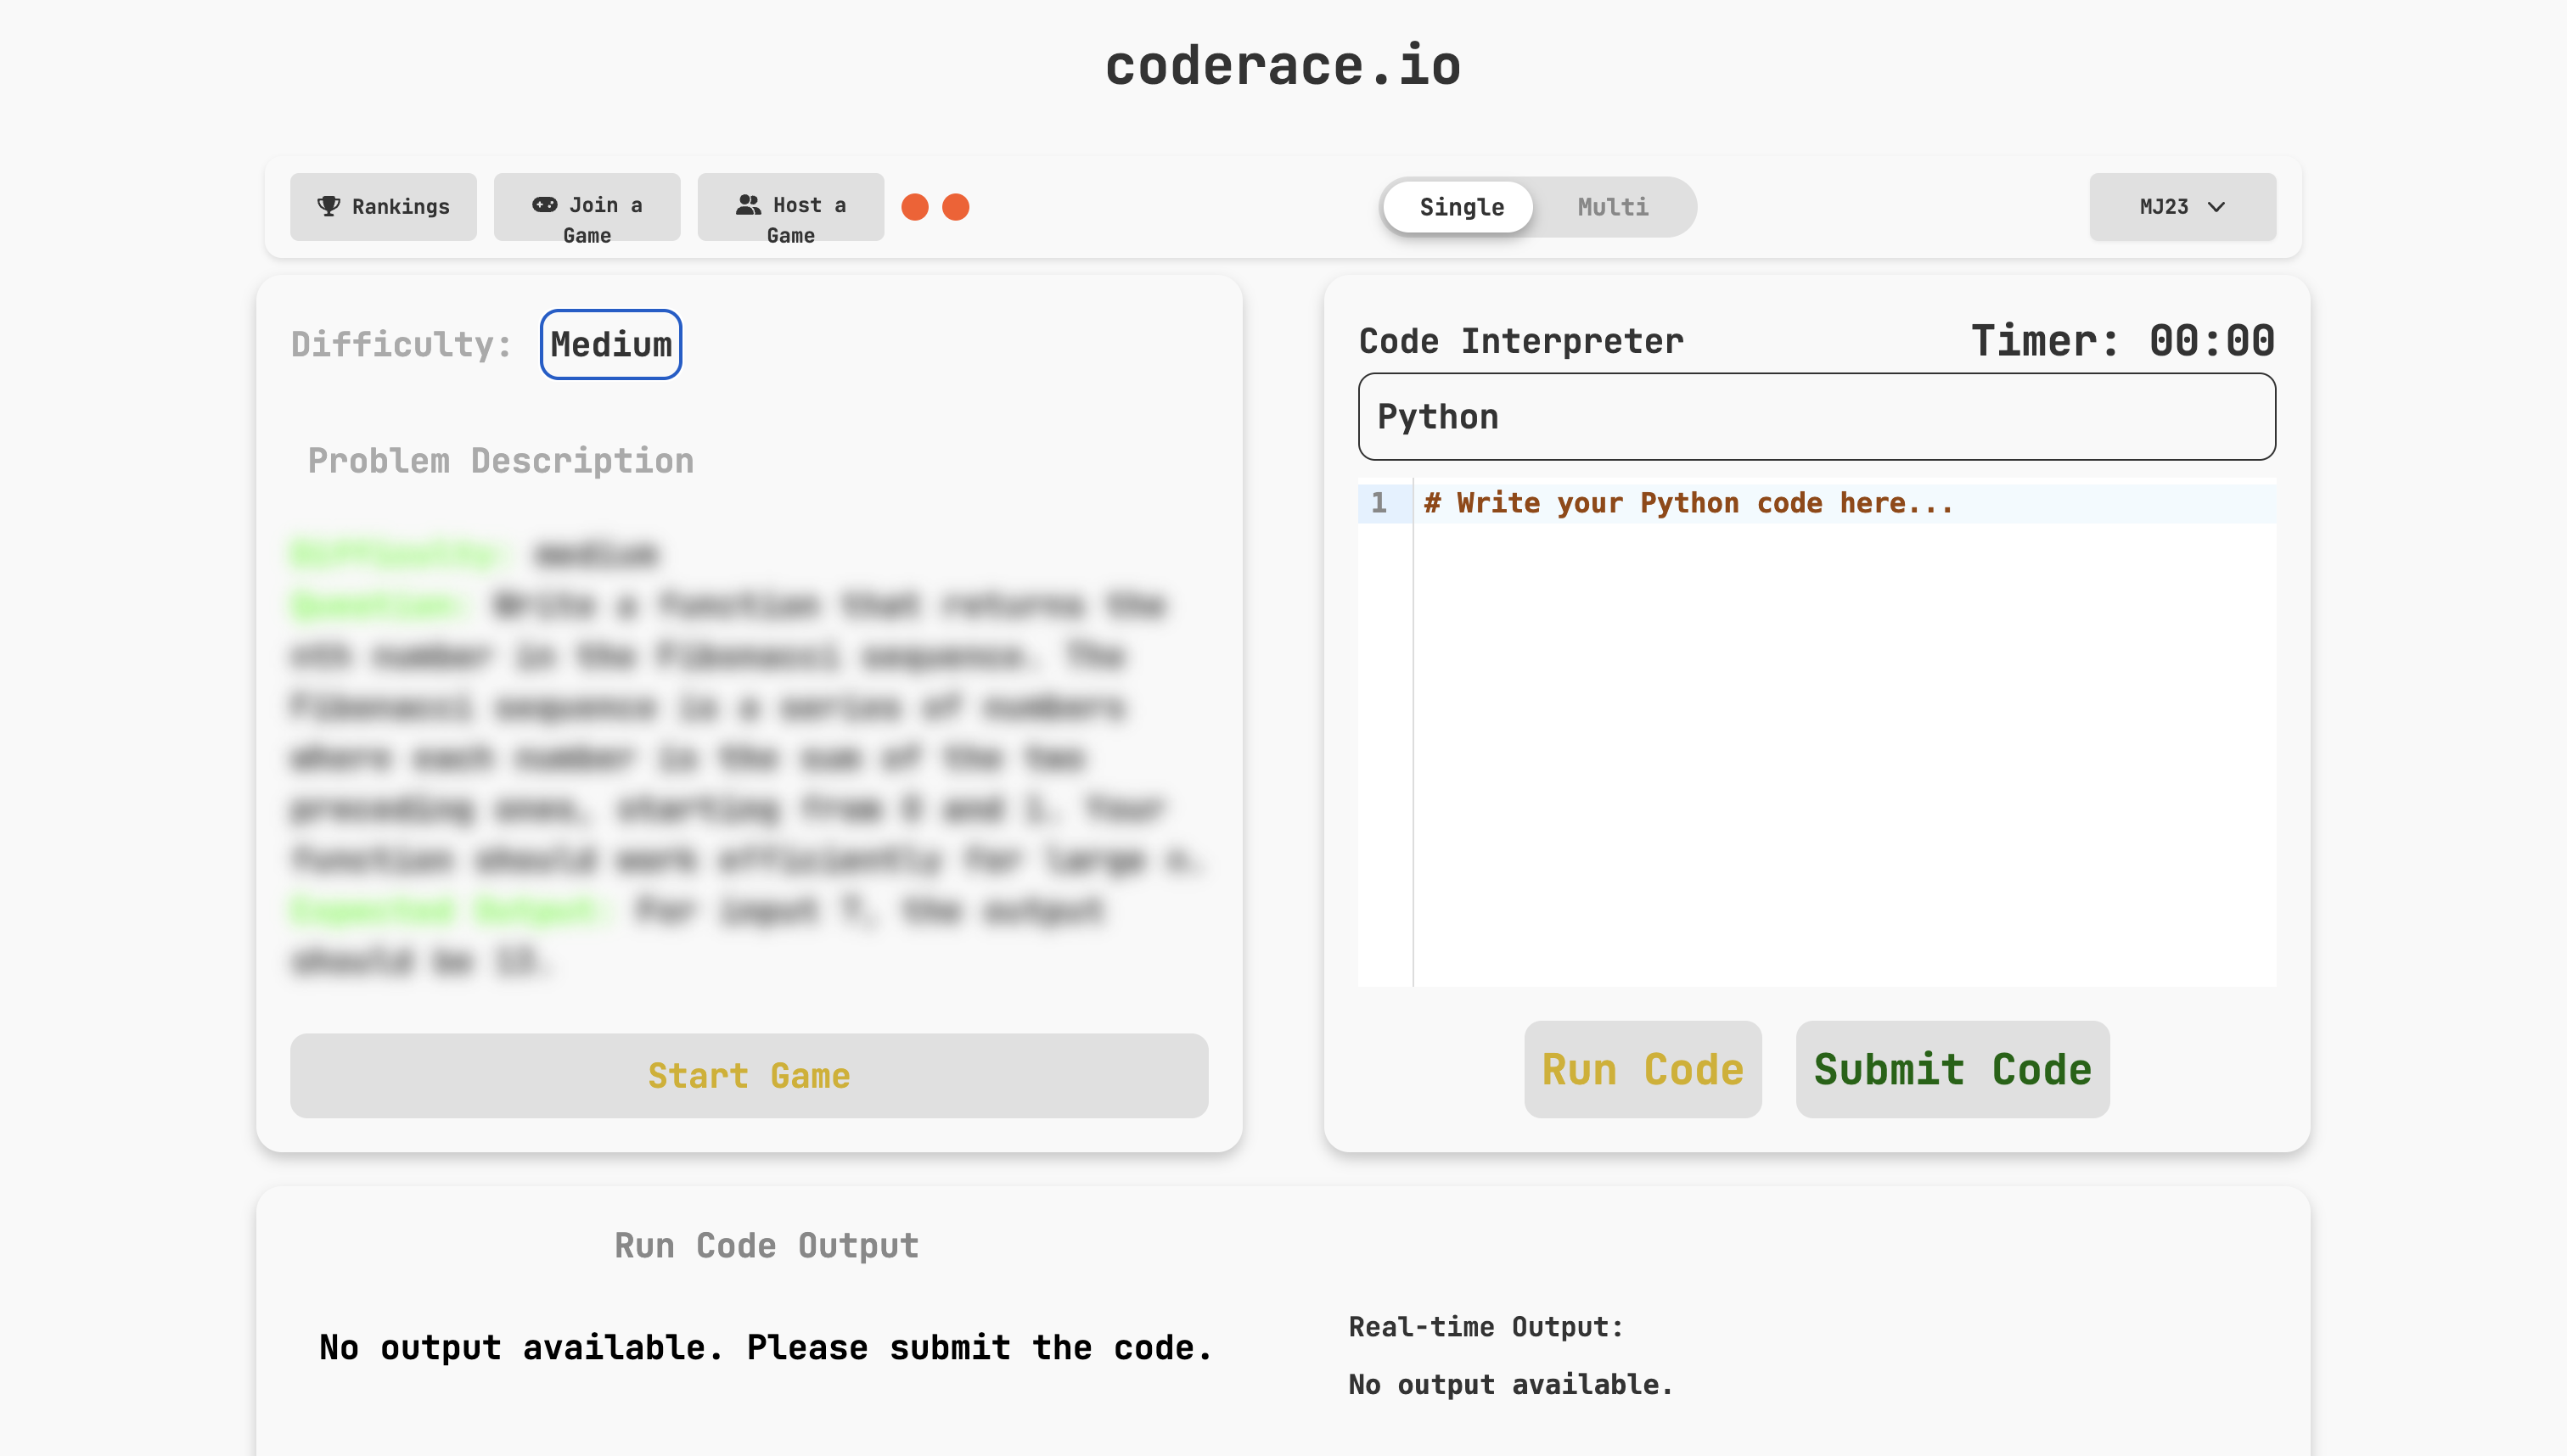This screenshot has width=2567, height=1456.
Task: Click the chevron next to MJ23
Action: pos(2216,207)
